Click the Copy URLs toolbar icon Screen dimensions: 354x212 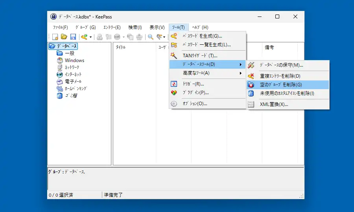(130, 37)
